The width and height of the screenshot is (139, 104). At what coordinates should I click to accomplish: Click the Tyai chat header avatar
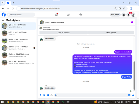[42, 22]
